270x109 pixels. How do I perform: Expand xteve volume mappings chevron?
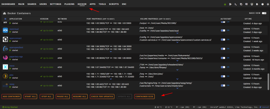(x=177, y=70)
